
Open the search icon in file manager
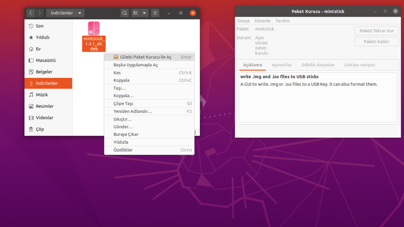[x=124, y=13]
